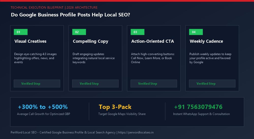This screenshot has width=254, height=139.
Task: Open the perwordlocalseo.in link
Action: point(136,132)
